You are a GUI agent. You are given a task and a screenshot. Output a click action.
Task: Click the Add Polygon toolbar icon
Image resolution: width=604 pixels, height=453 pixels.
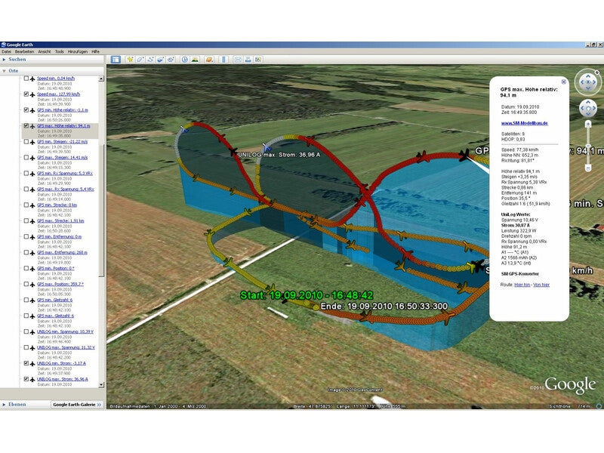pyautogui.click(x=140, y=59)
